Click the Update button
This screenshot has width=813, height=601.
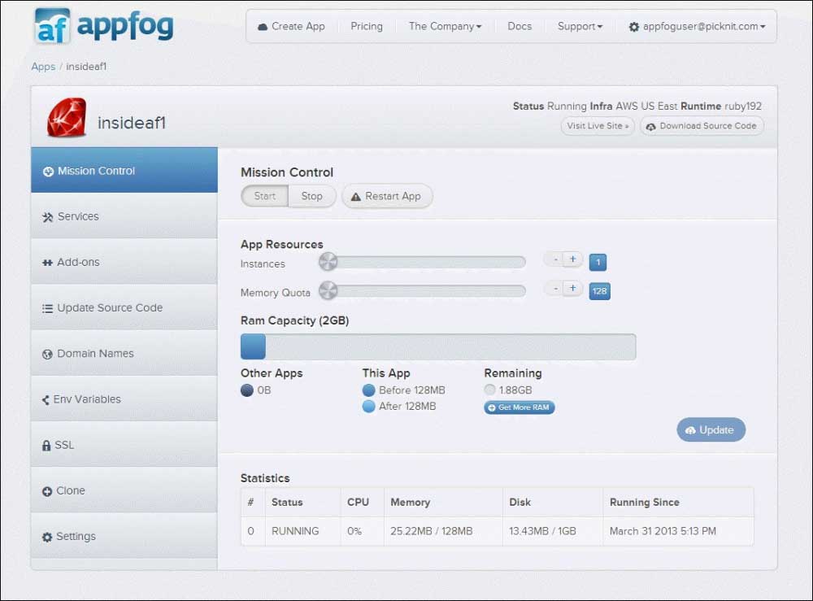pos(711,430)
